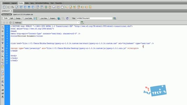The width and height of the screenshot is (187, 105).
Task: Insert a Textarea form element
Action: (17, 7)
